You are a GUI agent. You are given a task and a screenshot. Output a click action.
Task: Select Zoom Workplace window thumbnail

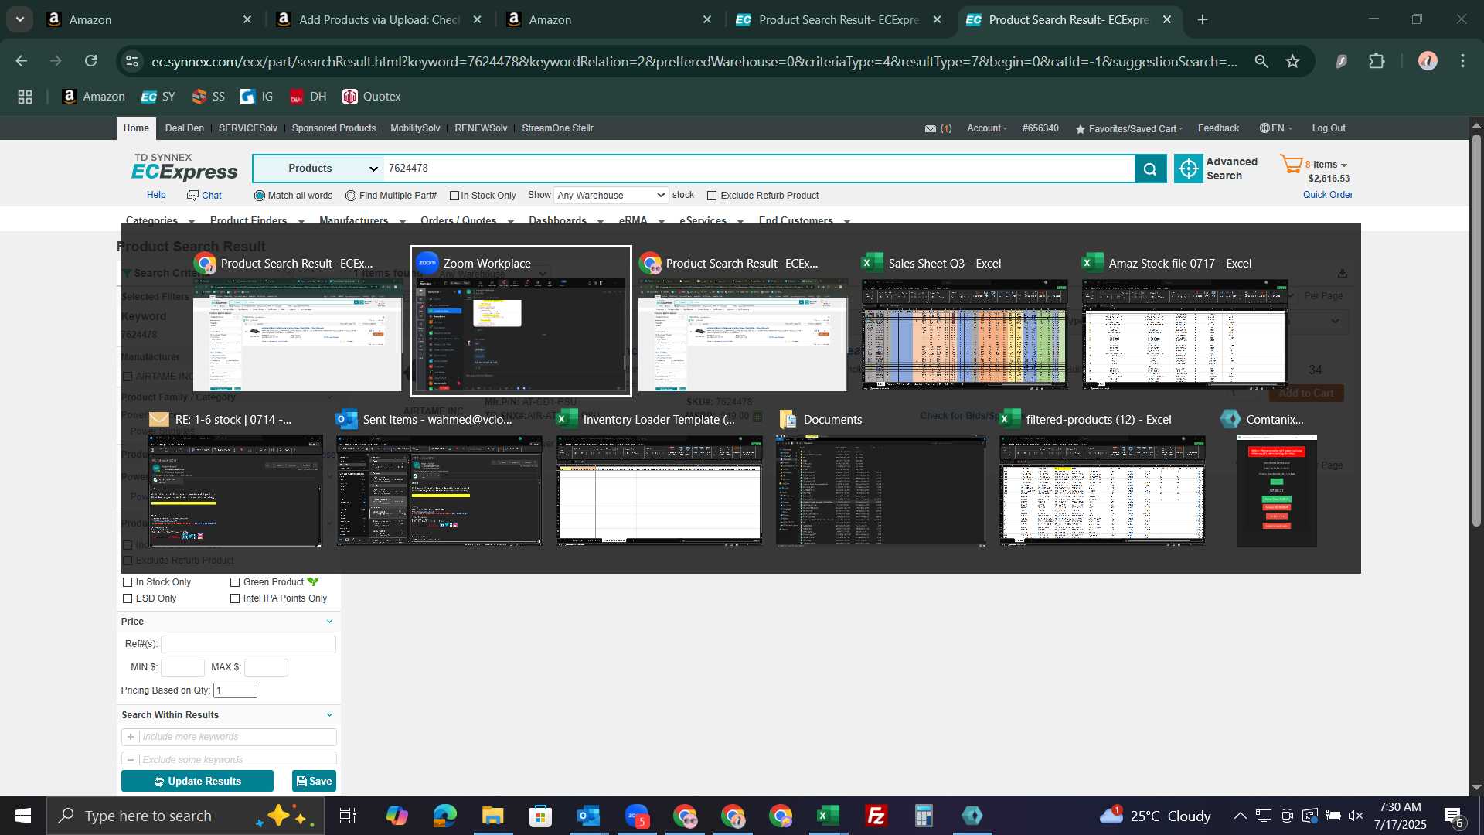520,321
